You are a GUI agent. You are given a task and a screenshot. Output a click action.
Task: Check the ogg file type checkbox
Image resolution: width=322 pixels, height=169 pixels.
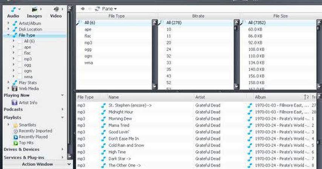20,65
